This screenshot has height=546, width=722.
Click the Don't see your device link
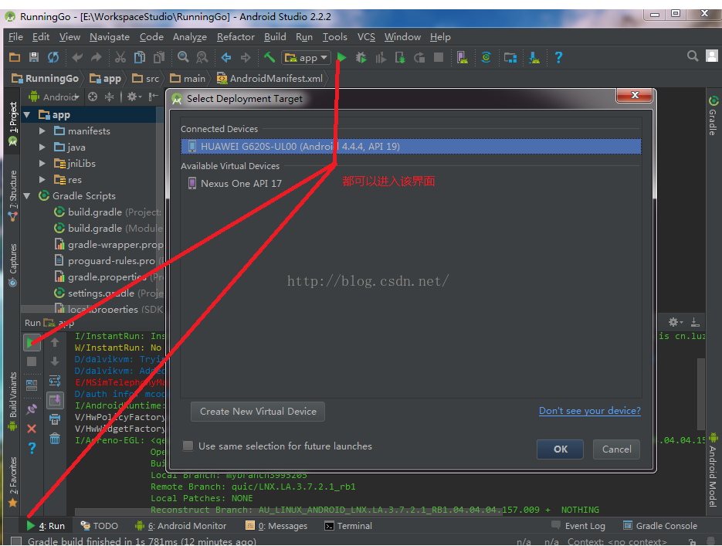589,411
